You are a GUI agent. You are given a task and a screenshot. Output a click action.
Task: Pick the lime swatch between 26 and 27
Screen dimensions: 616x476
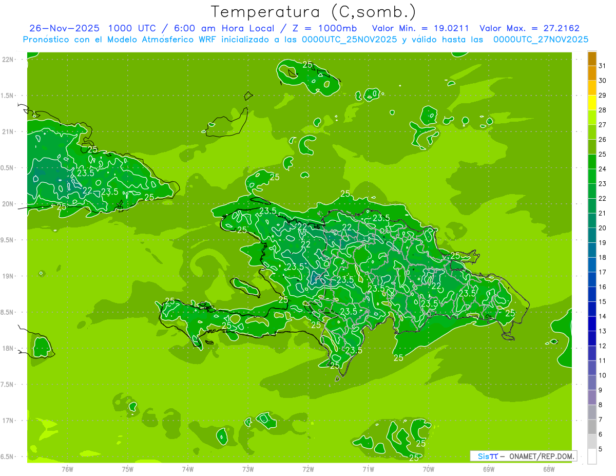(x=592, y=132)
